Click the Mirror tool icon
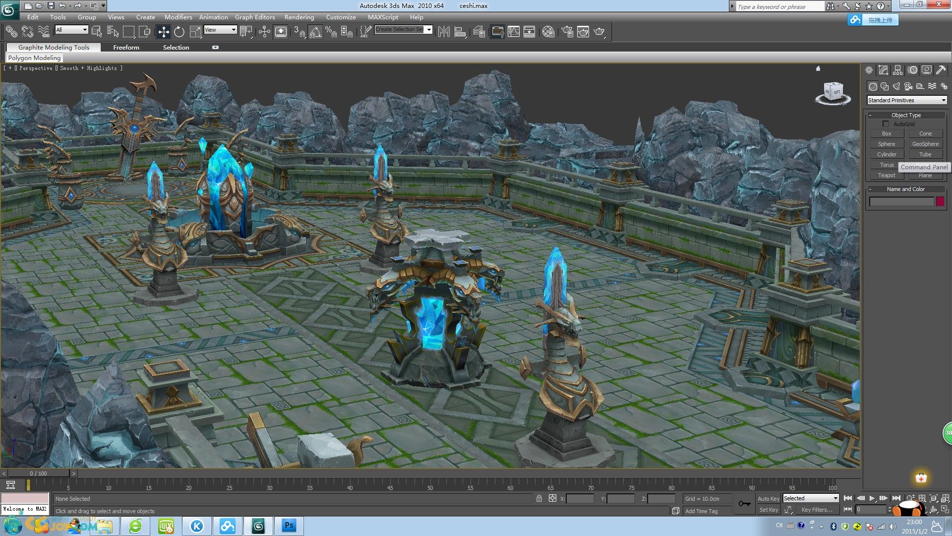The image size is (952, 536). click(444, 32)
